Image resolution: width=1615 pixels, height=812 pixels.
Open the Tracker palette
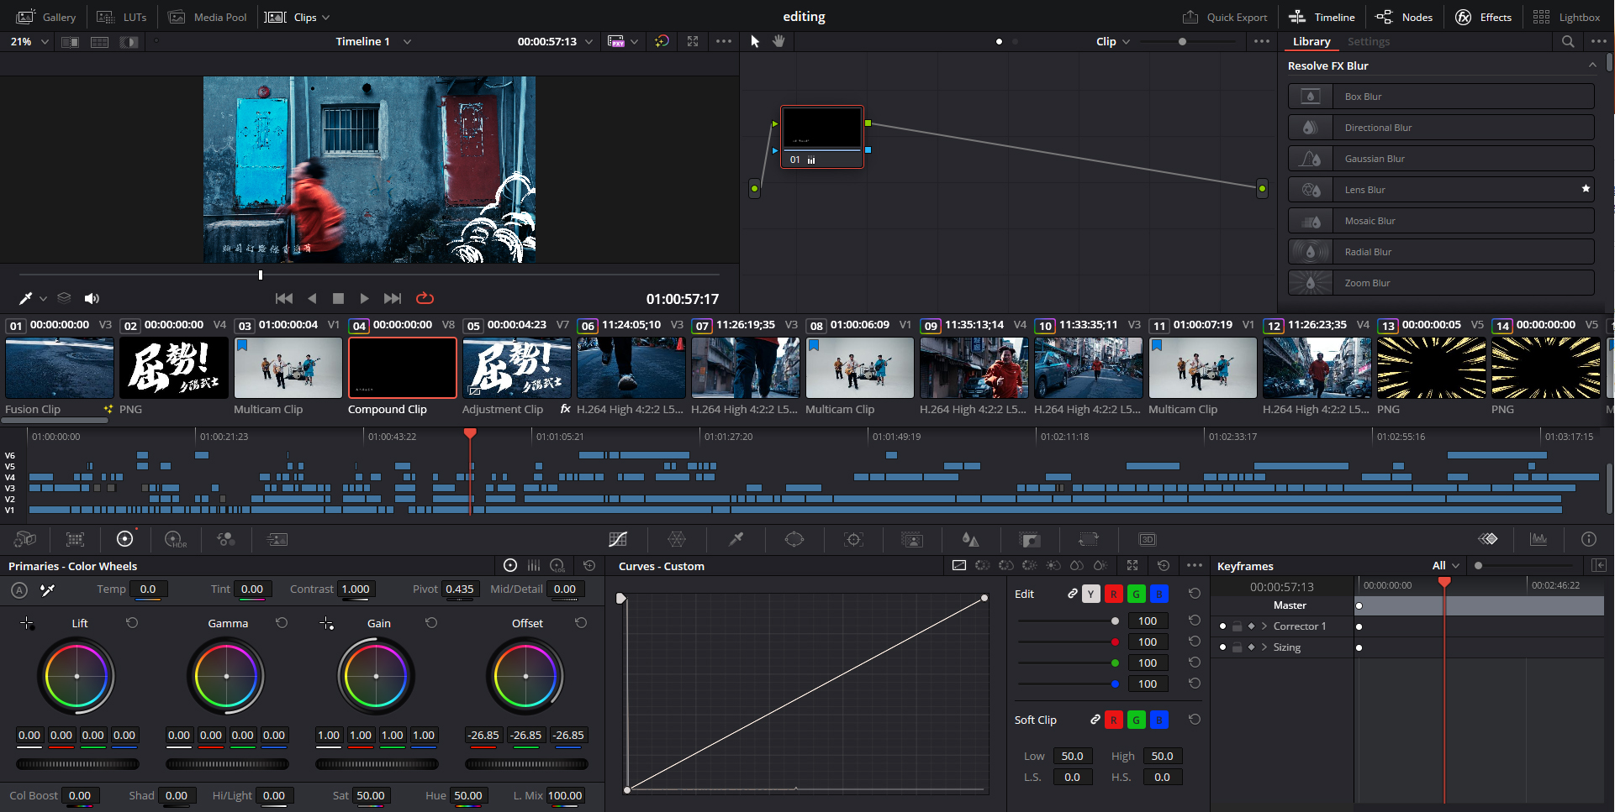[x=853, y=539]
